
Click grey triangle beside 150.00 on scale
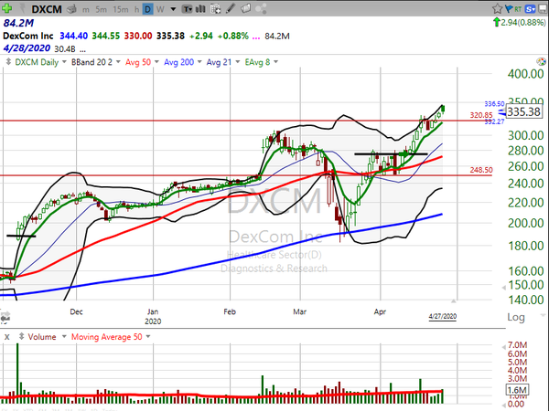coord(504,288)
